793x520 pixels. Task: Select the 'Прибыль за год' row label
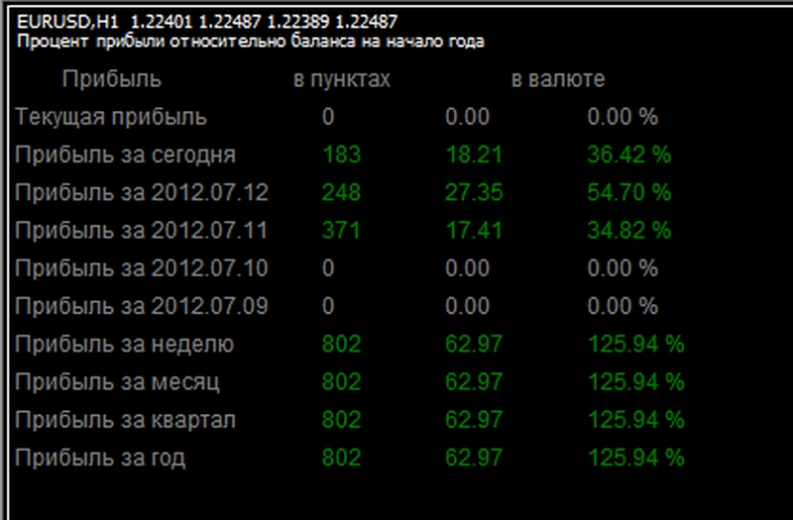(x=100, y=459)
